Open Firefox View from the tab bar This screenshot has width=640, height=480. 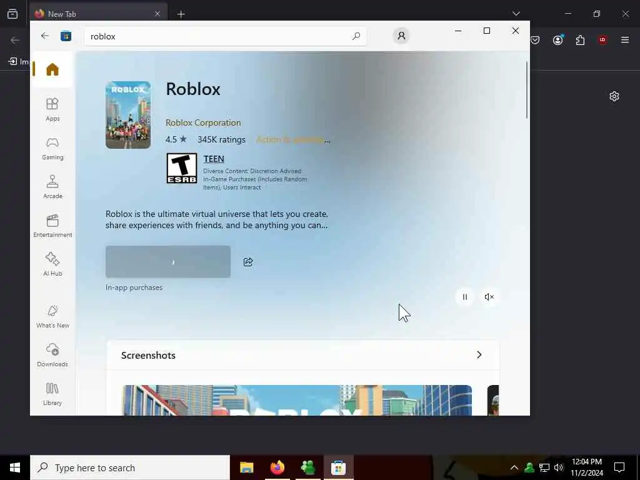(12, 14)
